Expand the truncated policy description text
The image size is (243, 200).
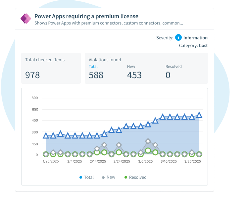point(109,23)
